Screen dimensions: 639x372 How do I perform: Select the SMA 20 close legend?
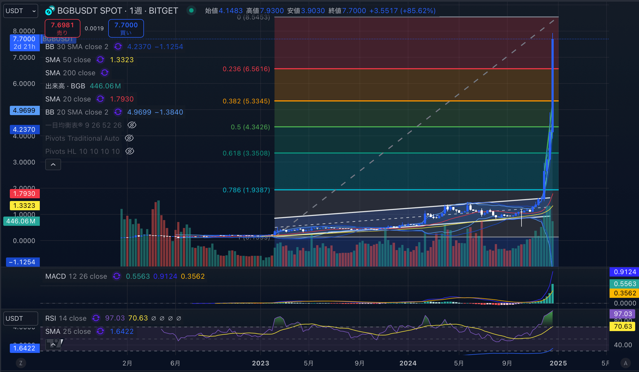click(x=68, y=99)
